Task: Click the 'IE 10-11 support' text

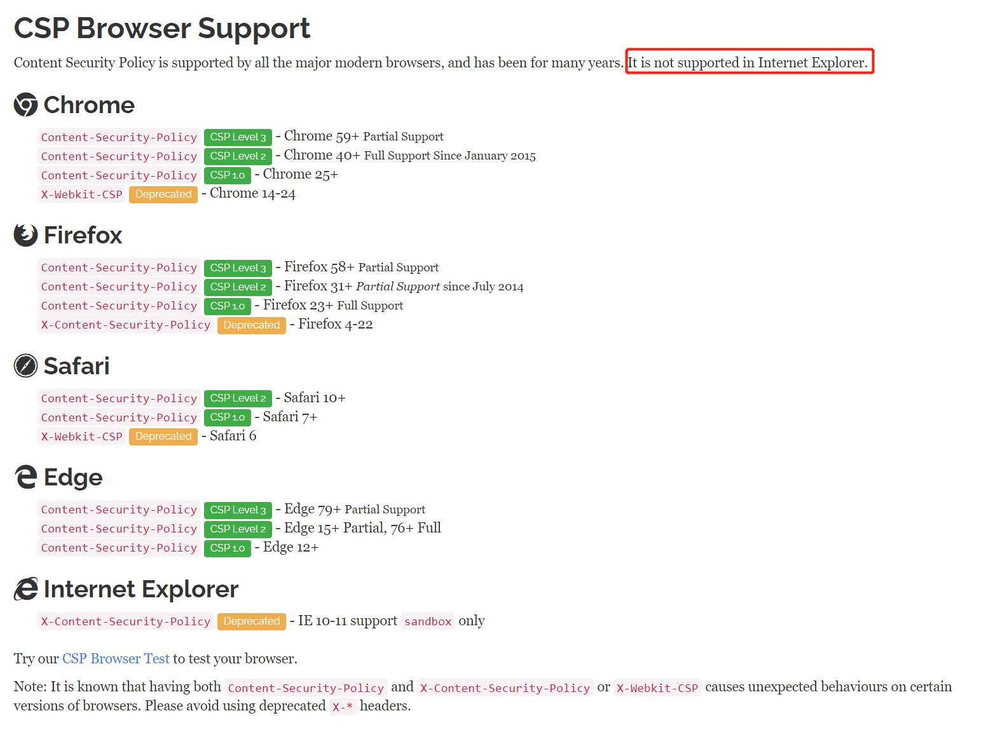Action: tap(348, 621)
